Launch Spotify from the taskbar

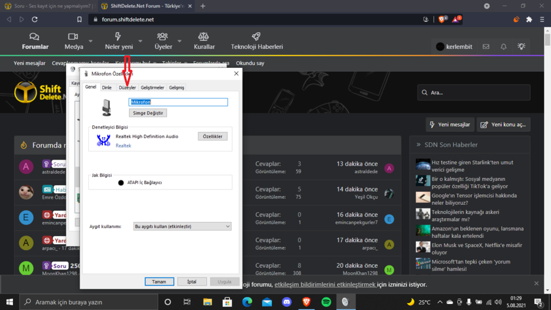(326, 302)
